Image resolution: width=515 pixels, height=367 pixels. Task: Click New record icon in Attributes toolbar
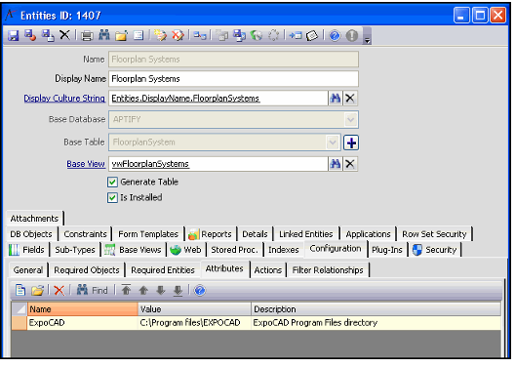pyautogui.click(x=20, y=290)
